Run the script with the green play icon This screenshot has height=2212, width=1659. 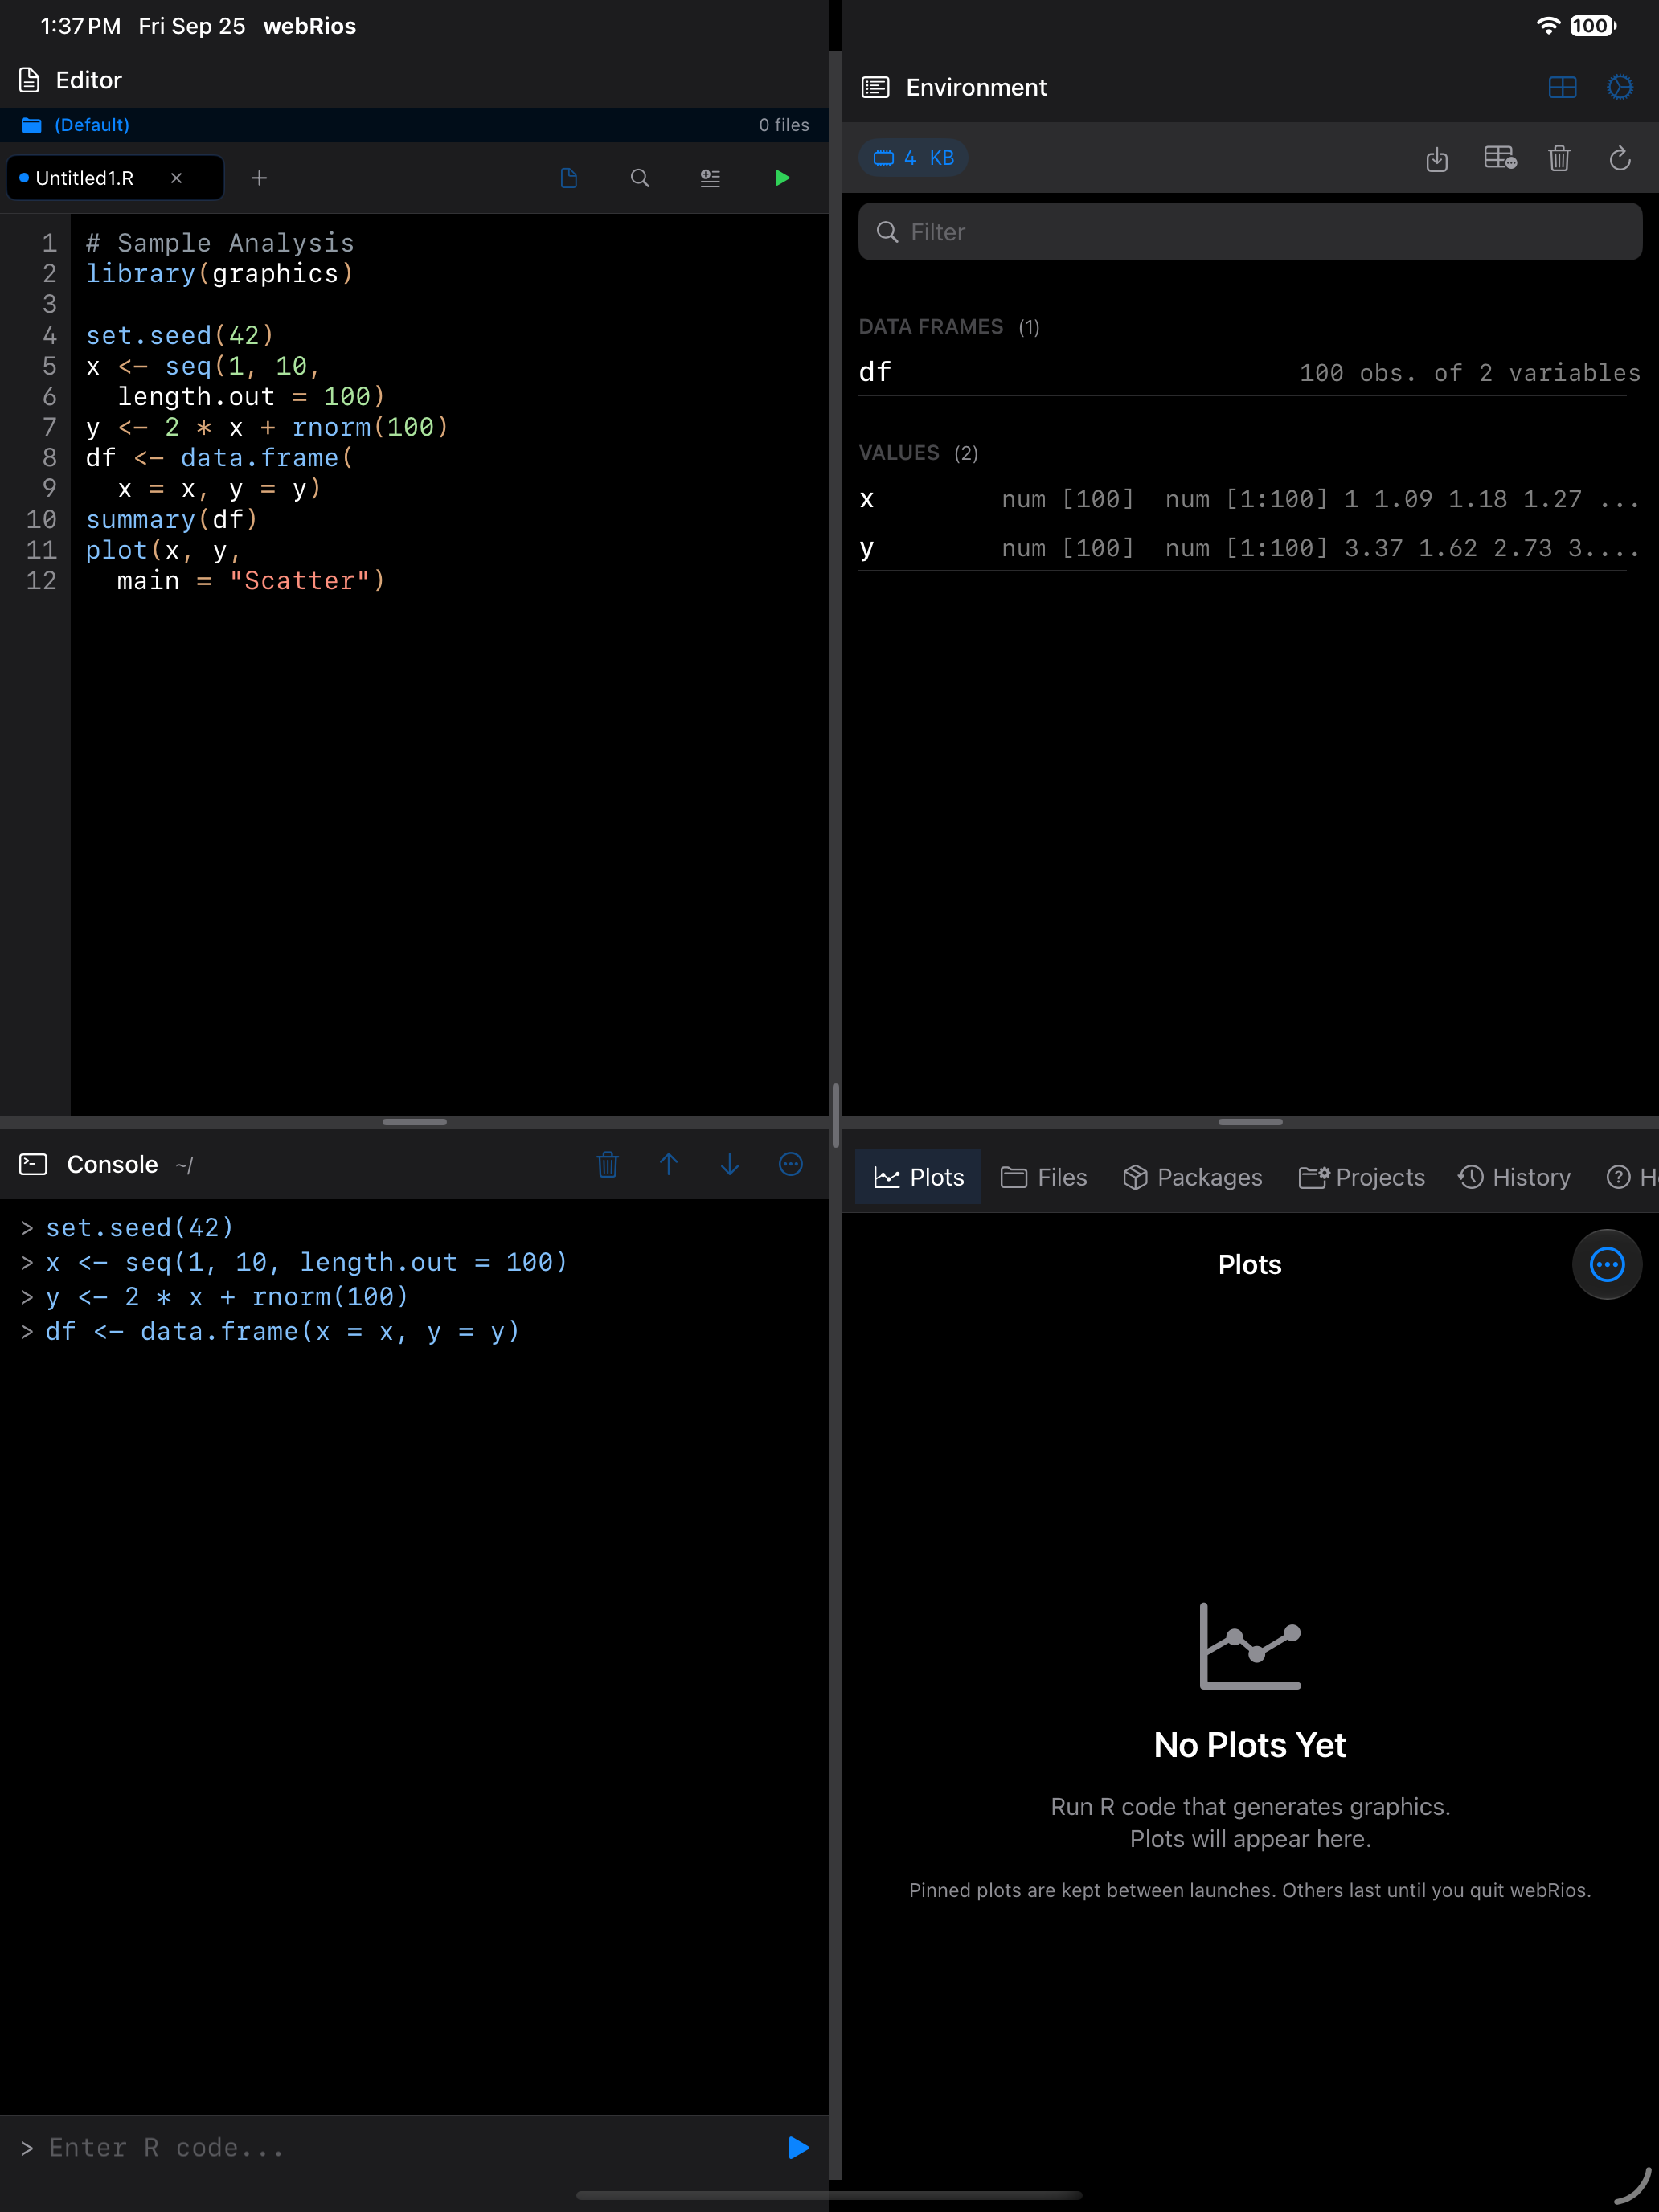(782, 178)
